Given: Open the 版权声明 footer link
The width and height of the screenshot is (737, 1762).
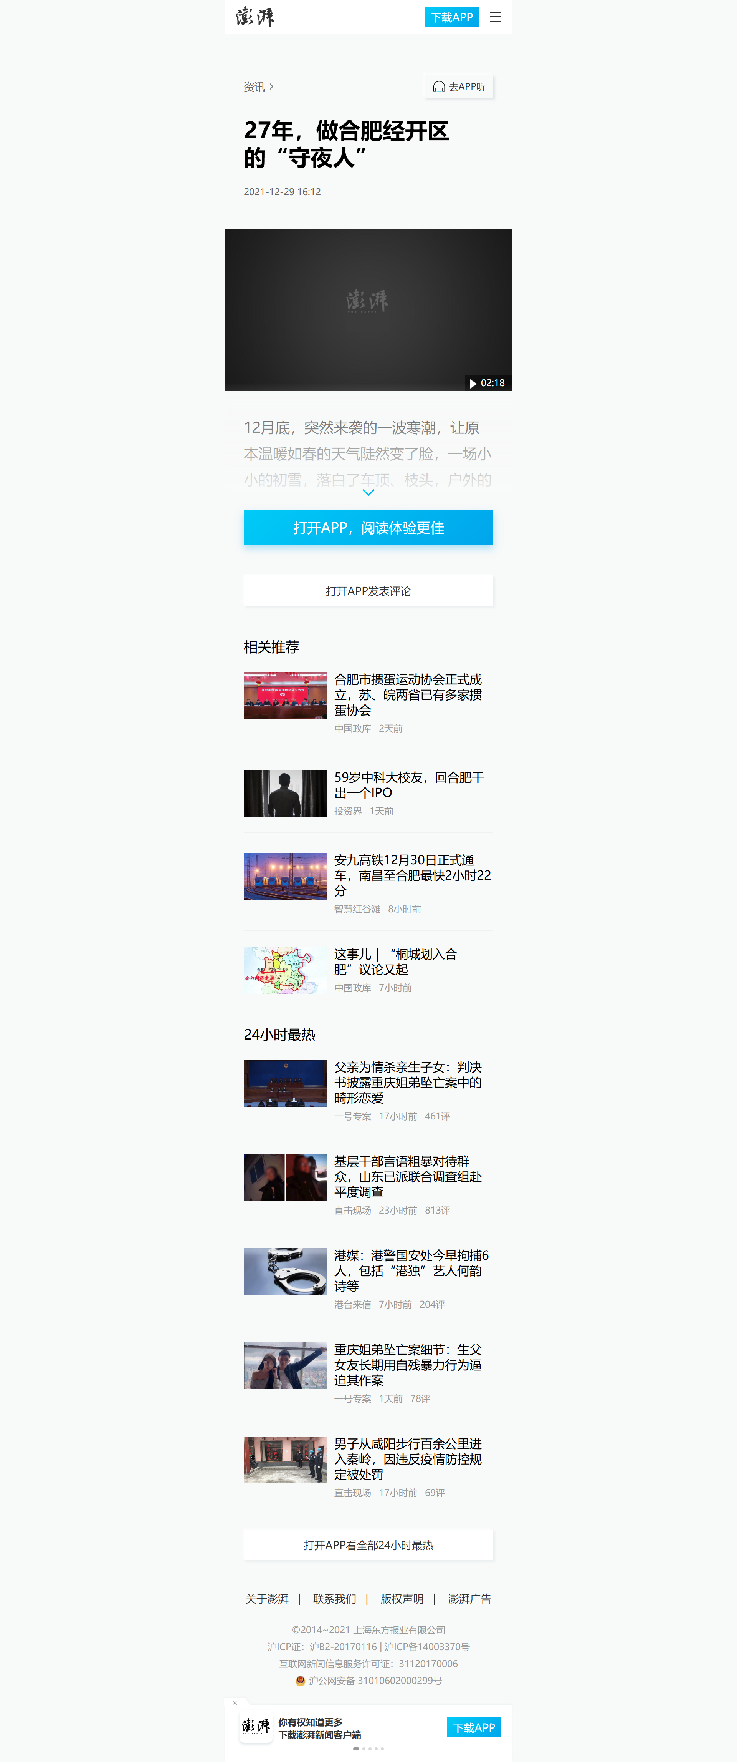Looking at the screenshot, I should tap(402, 1599).
